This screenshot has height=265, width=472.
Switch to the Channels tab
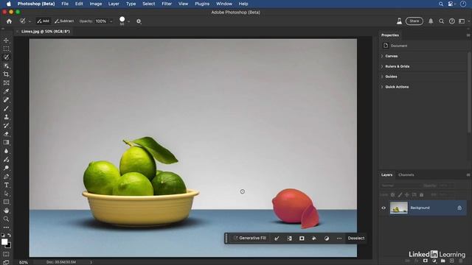[406, 175]
